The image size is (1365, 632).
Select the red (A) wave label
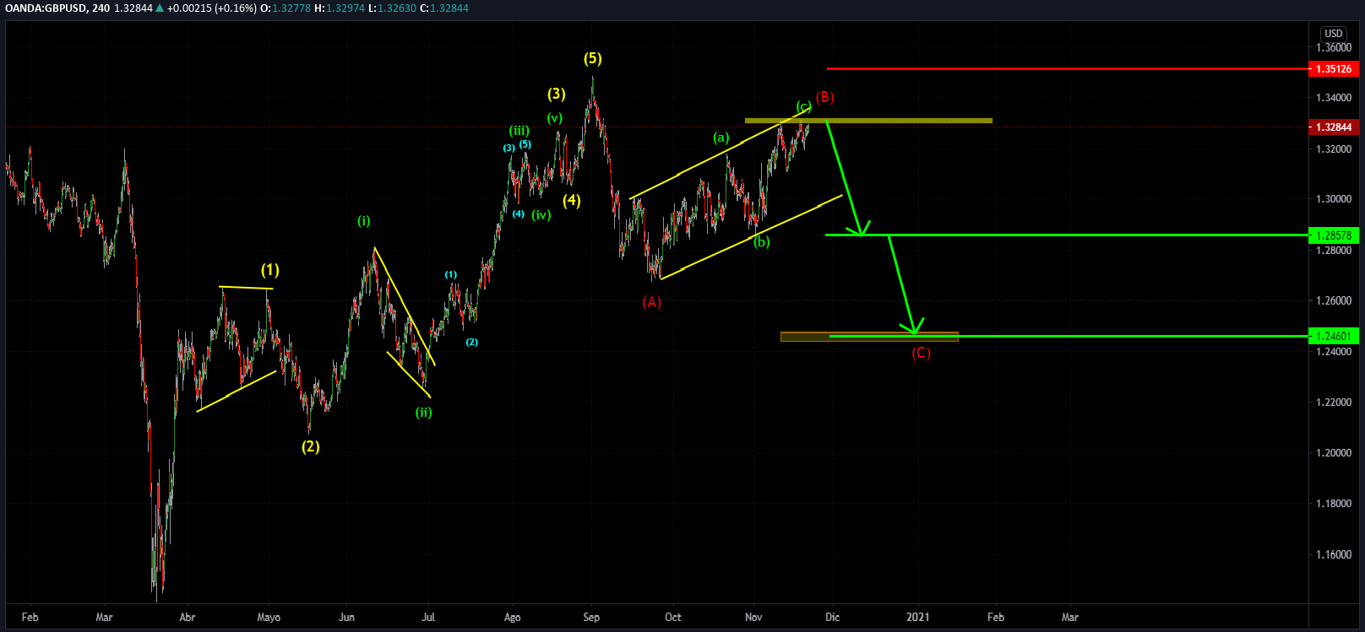(x=651, y=301)
